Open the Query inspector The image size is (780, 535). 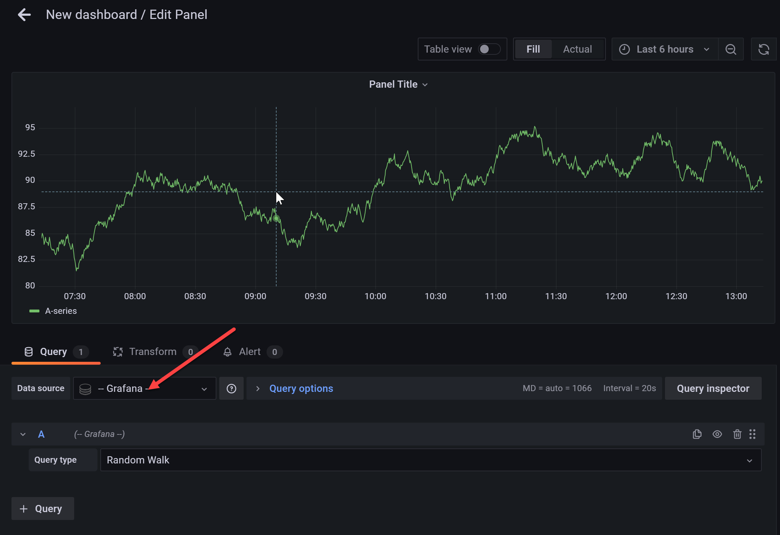[713, 388]
